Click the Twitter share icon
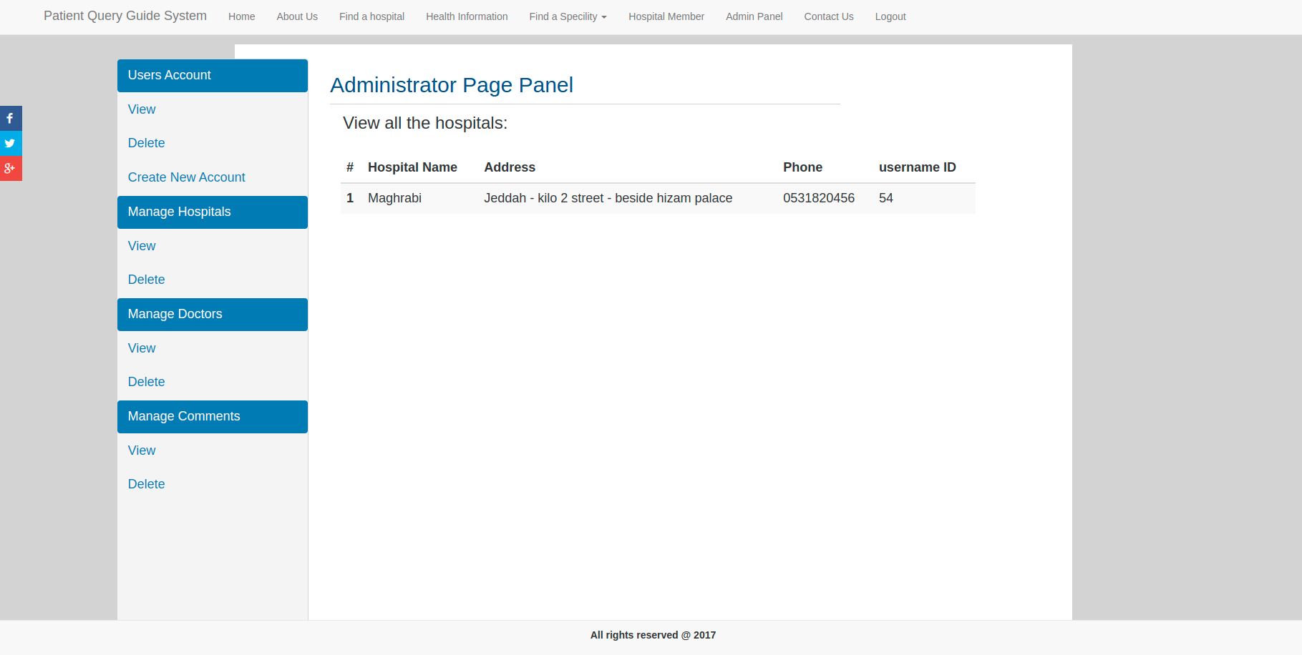Screen dimensions: 1302x655 10,144
